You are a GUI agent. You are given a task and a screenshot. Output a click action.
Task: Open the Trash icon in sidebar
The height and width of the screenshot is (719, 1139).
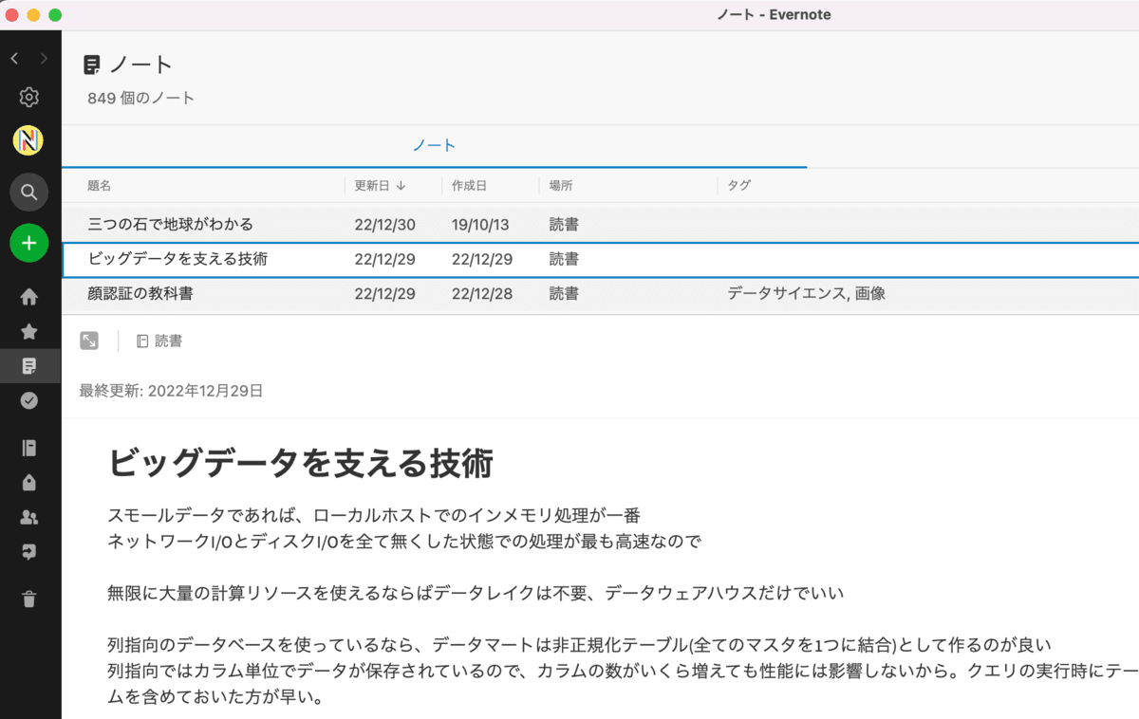(29, 599)
